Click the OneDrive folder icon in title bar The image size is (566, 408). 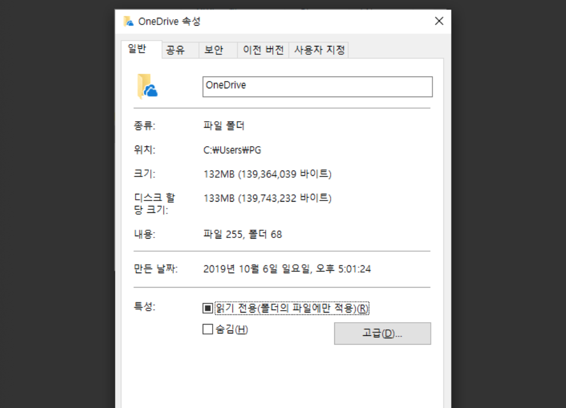pyautogui.click(x=128, y=21)
